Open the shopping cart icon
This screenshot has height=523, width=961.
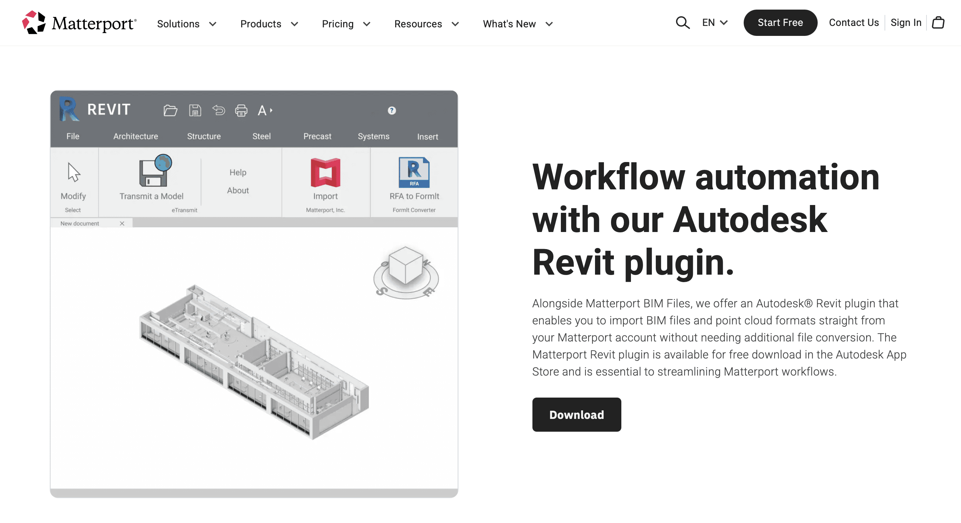click(938, 23)
